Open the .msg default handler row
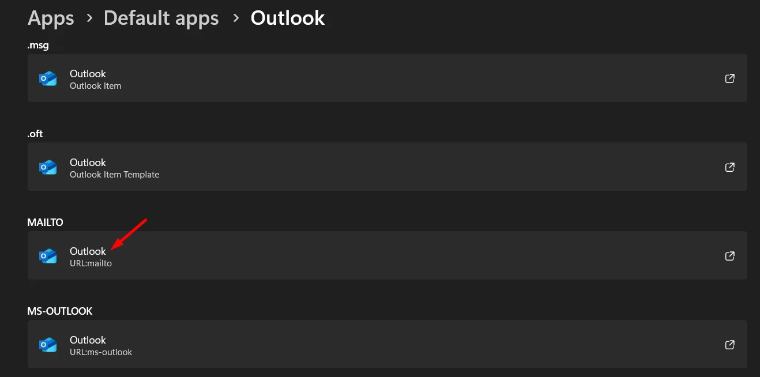The image size is (760, 377). [x=381, y=78]
